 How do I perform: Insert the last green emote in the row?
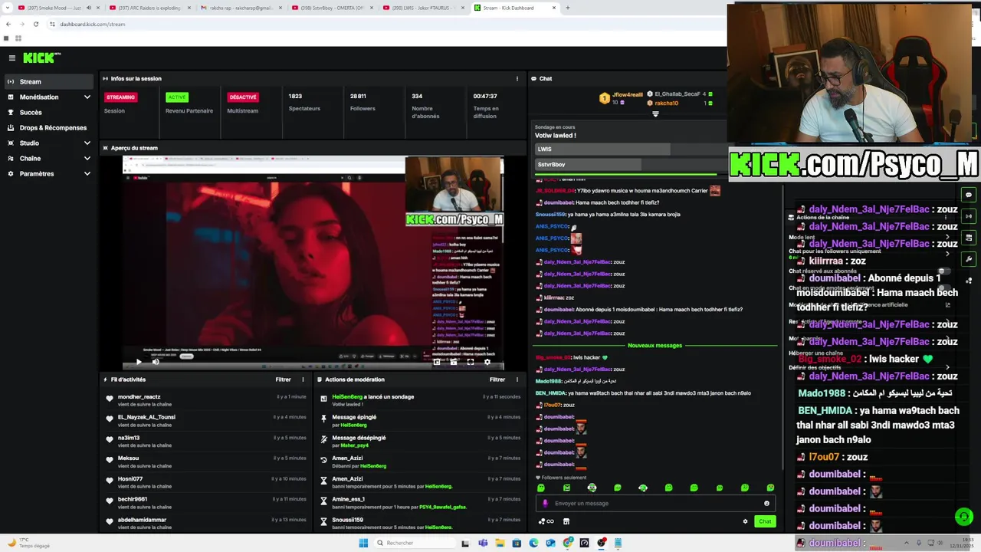pos(770,488)
